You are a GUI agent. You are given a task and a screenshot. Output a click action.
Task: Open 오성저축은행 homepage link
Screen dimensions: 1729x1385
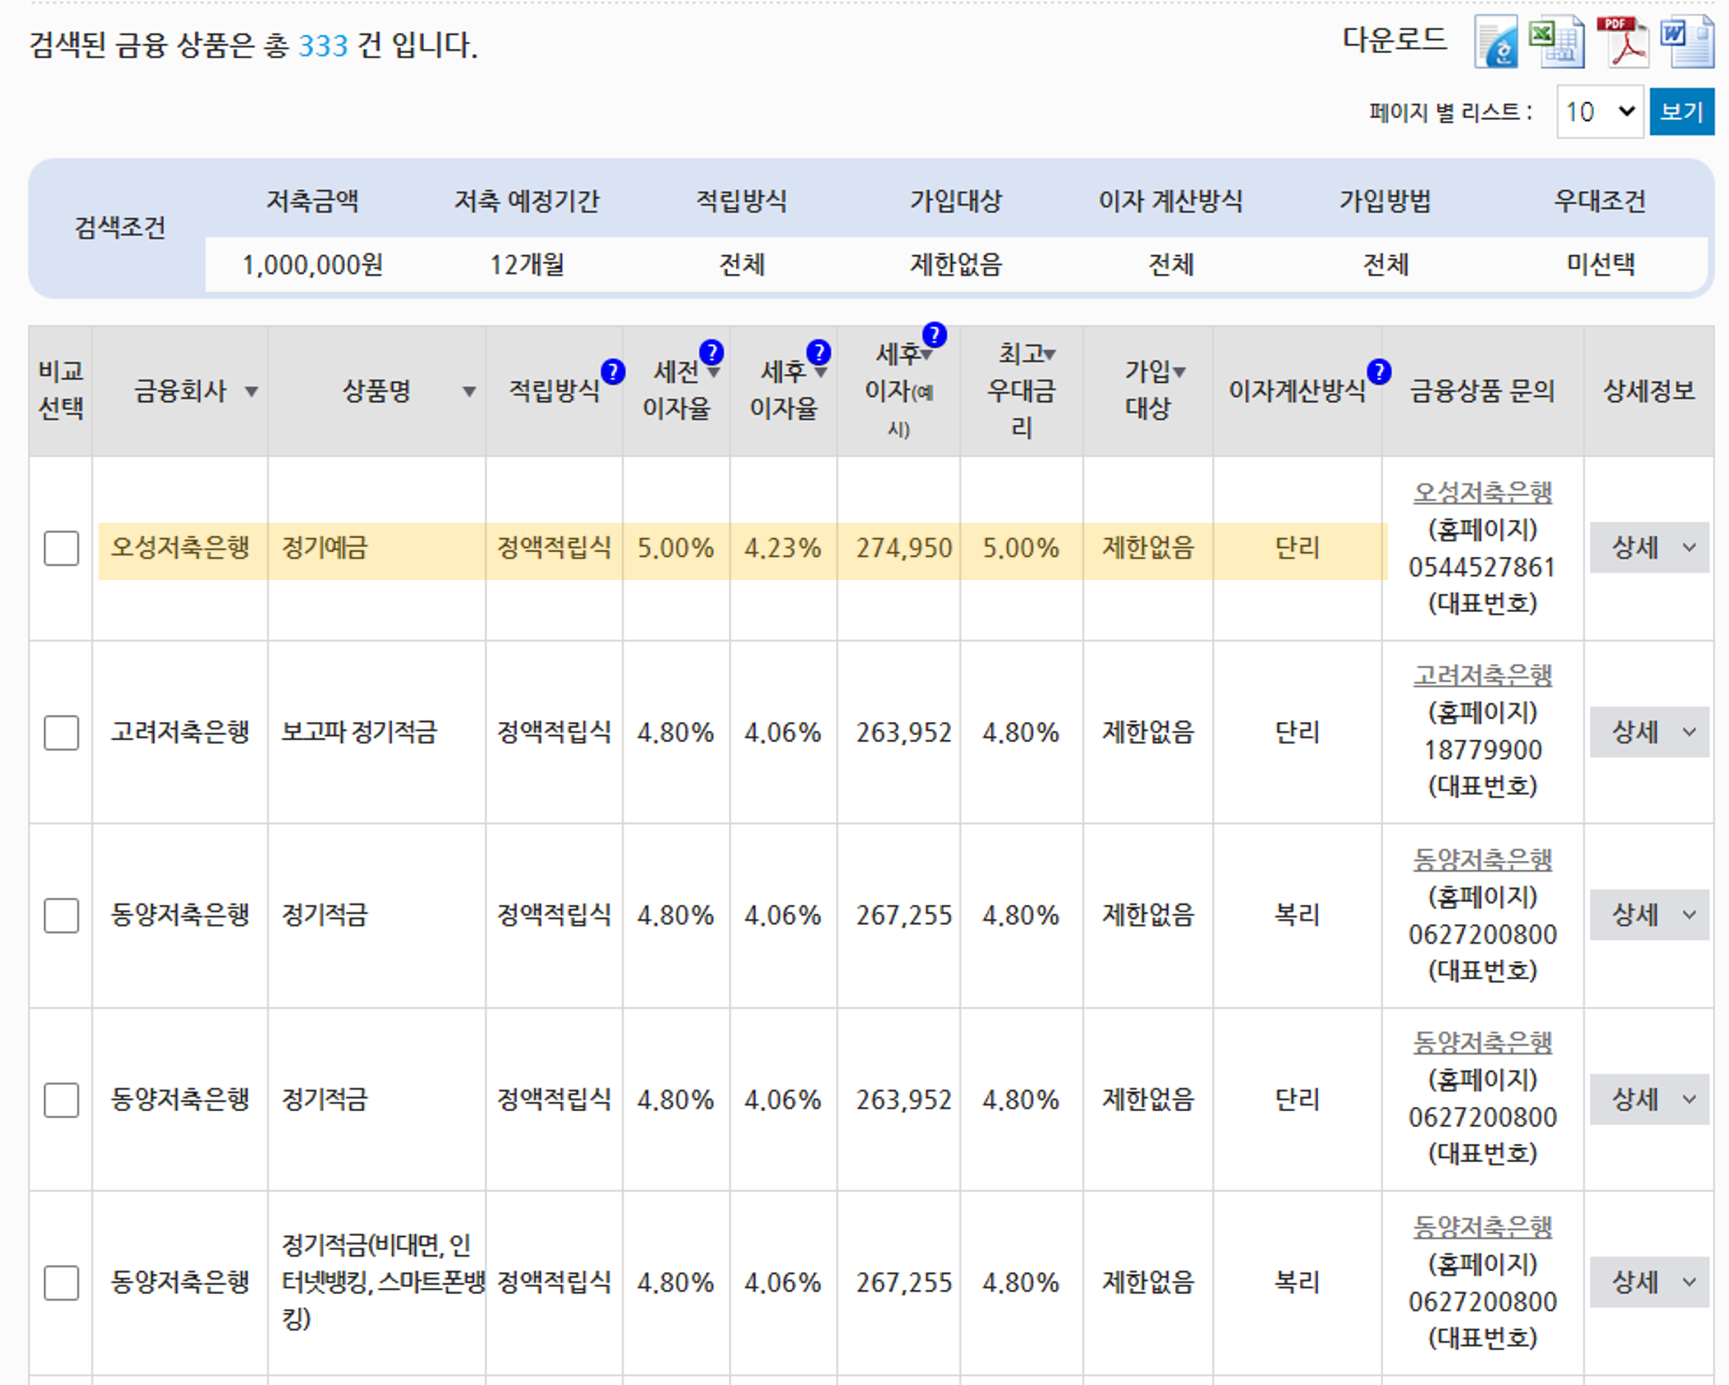[x=1482, y=492]
